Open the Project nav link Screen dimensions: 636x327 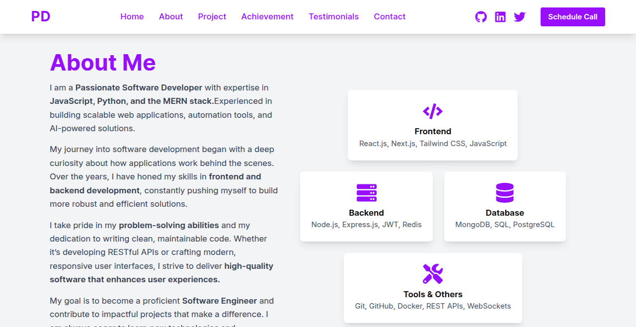212,16
